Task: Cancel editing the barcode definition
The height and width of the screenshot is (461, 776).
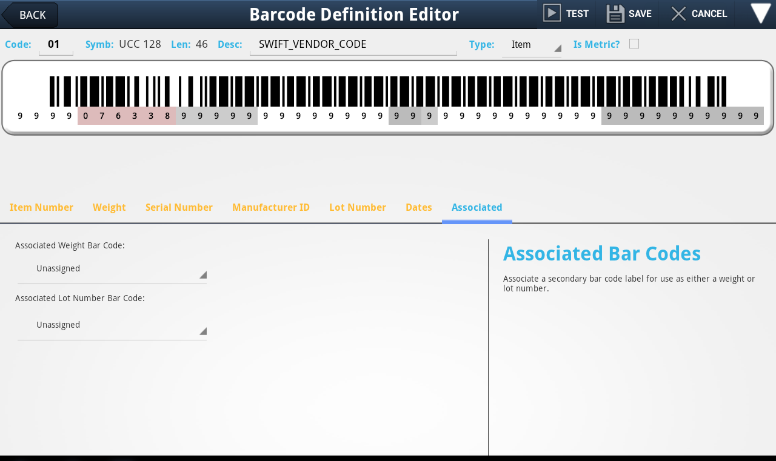Action: 699,13
